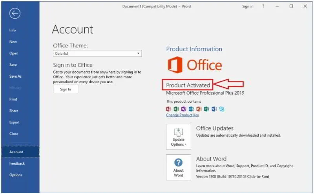Click the Access app icon
Viewport: 314px width, 194px height.
(169, 109)
